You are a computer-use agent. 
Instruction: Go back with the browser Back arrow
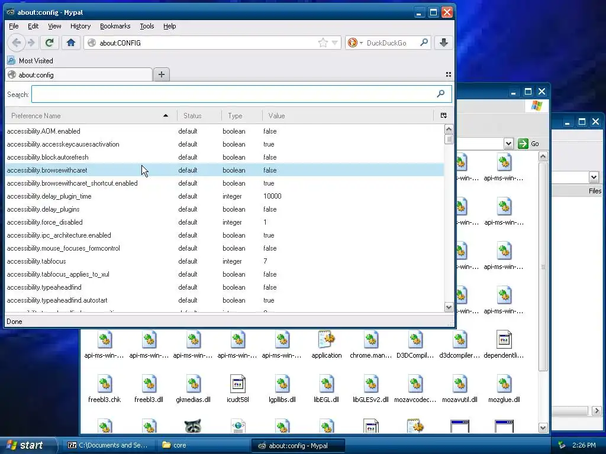[x=16, y=43]
